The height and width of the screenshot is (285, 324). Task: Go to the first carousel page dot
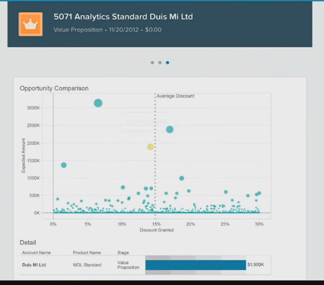pyautogui.click(x=152, y=62)
